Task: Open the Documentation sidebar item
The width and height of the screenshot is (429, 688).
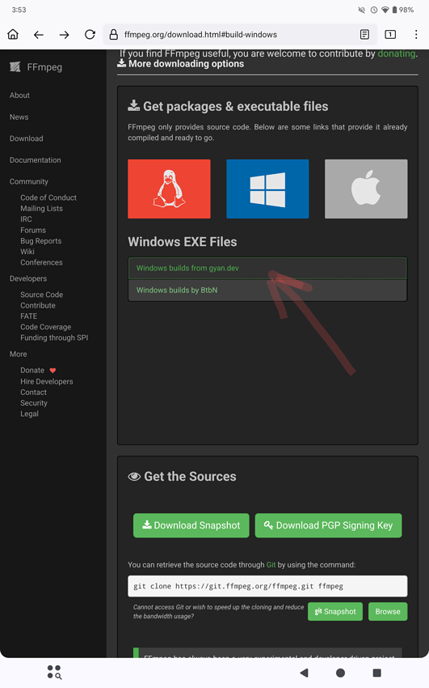Action: (x=35, y=160)
